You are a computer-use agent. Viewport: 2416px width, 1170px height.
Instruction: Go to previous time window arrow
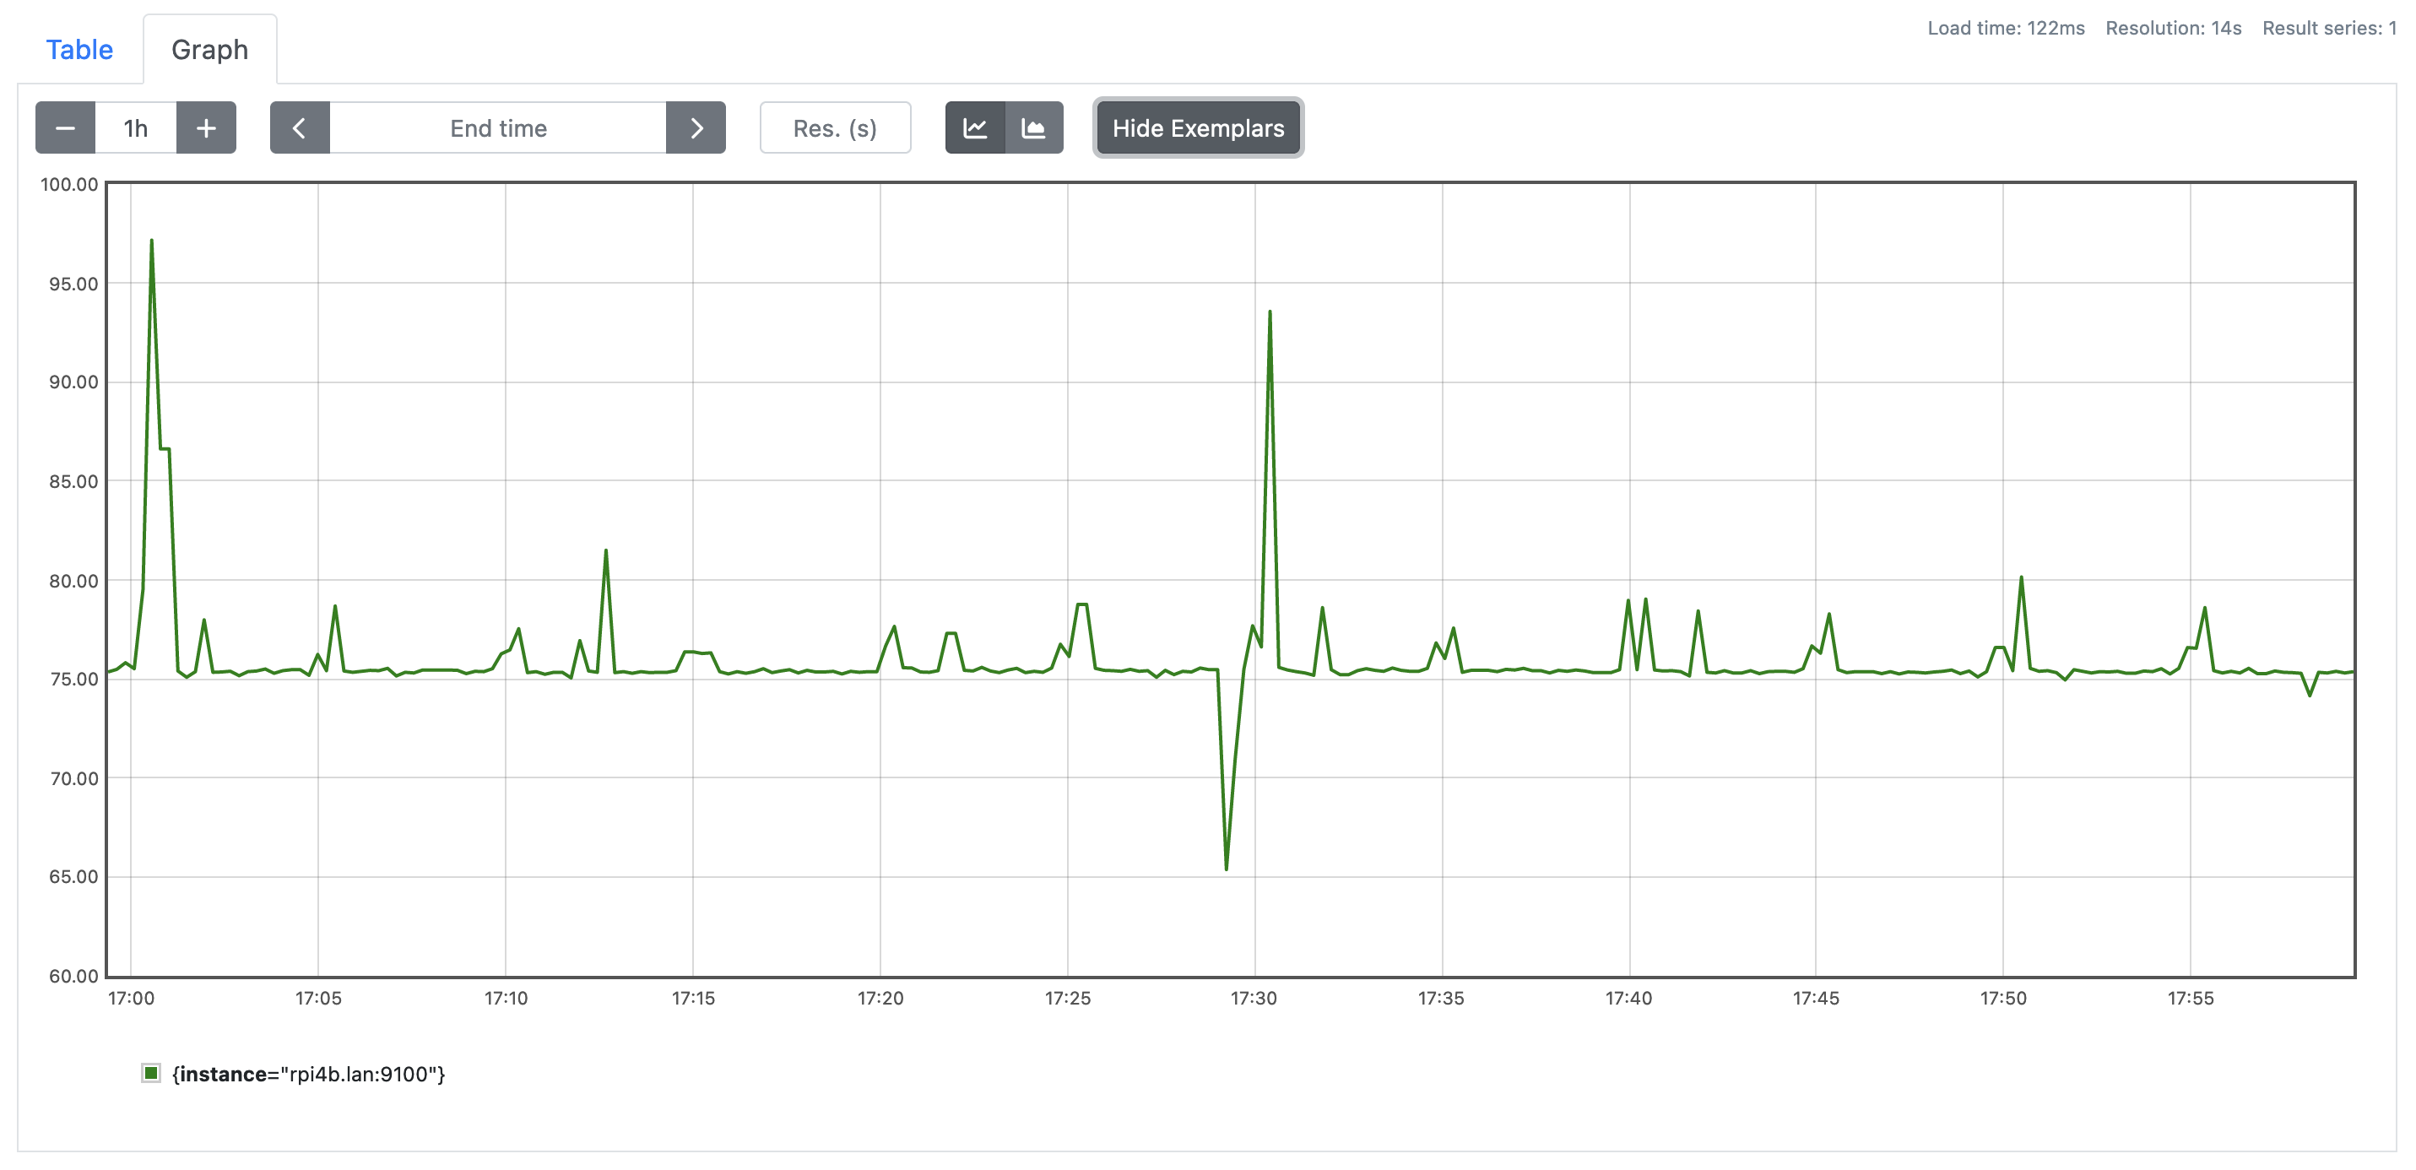(299, 127)
